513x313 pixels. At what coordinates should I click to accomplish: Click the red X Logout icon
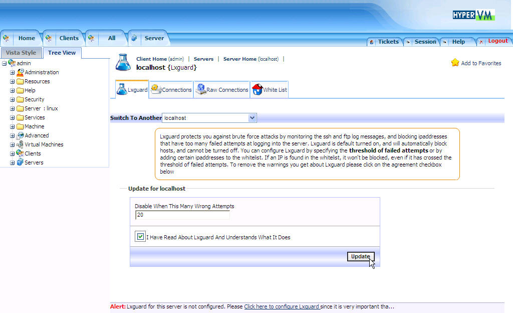[x=481, y=42]
